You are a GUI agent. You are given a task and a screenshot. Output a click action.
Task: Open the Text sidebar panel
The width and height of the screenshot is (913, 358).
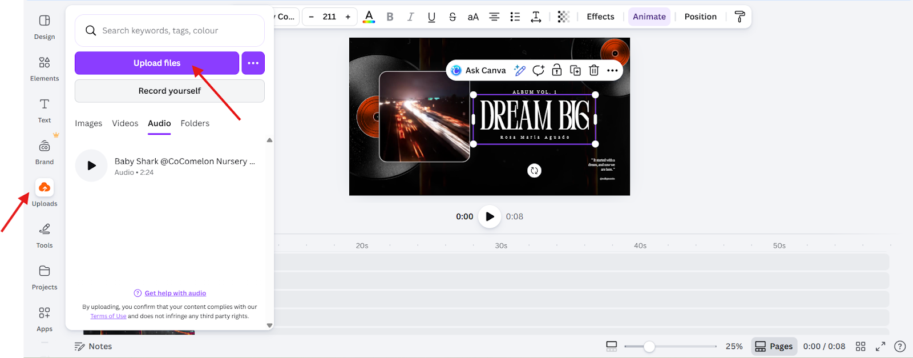coord(45,111)
